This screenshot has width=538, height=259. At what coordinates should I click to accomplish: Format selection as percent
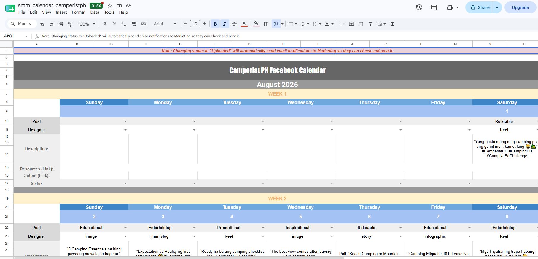tap(114, 24)
